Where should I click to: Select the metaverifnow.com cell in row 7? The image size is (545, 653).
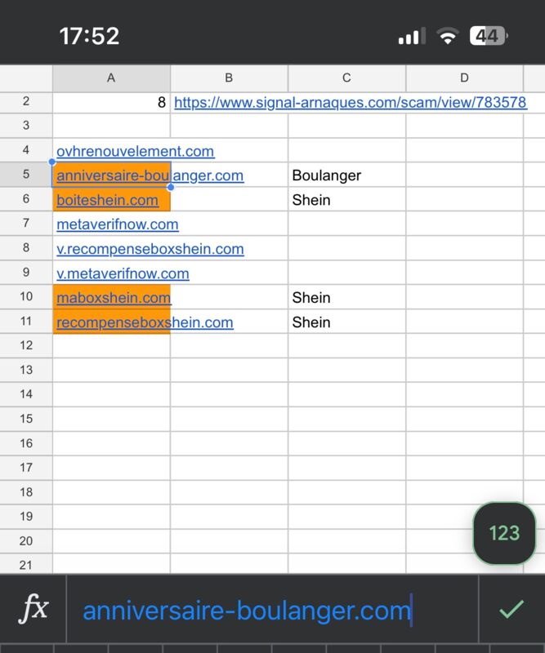118,224
